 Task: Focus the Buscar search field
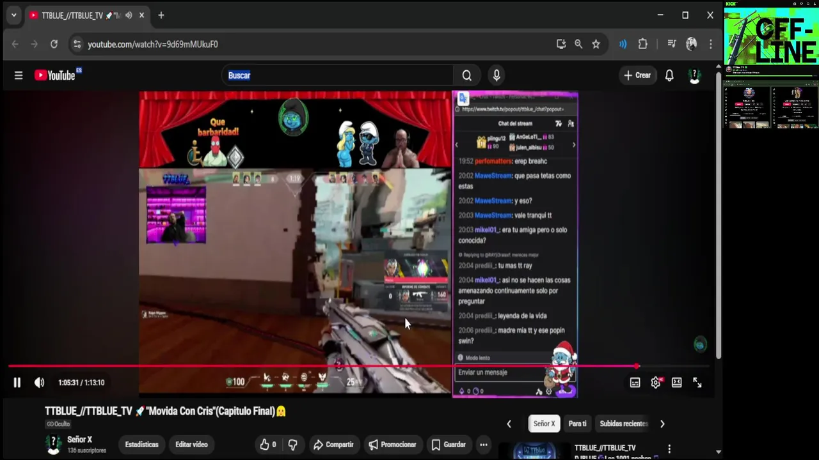click(338, 75)
